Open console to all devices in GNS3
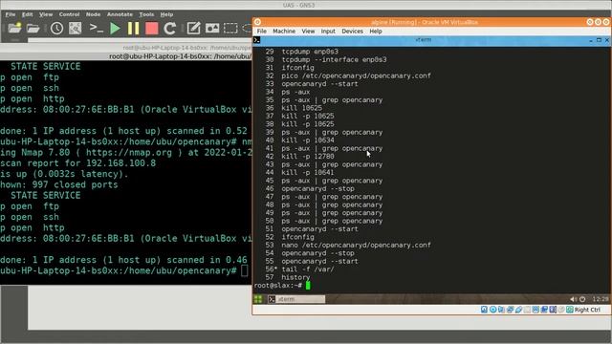Viewport: 612px width, 344px height. (x=96, y=28)
